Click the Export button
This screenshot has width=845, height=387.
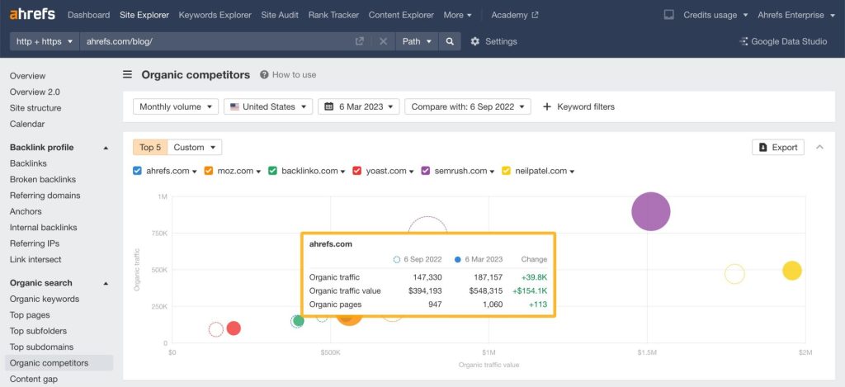pos(778,147)
